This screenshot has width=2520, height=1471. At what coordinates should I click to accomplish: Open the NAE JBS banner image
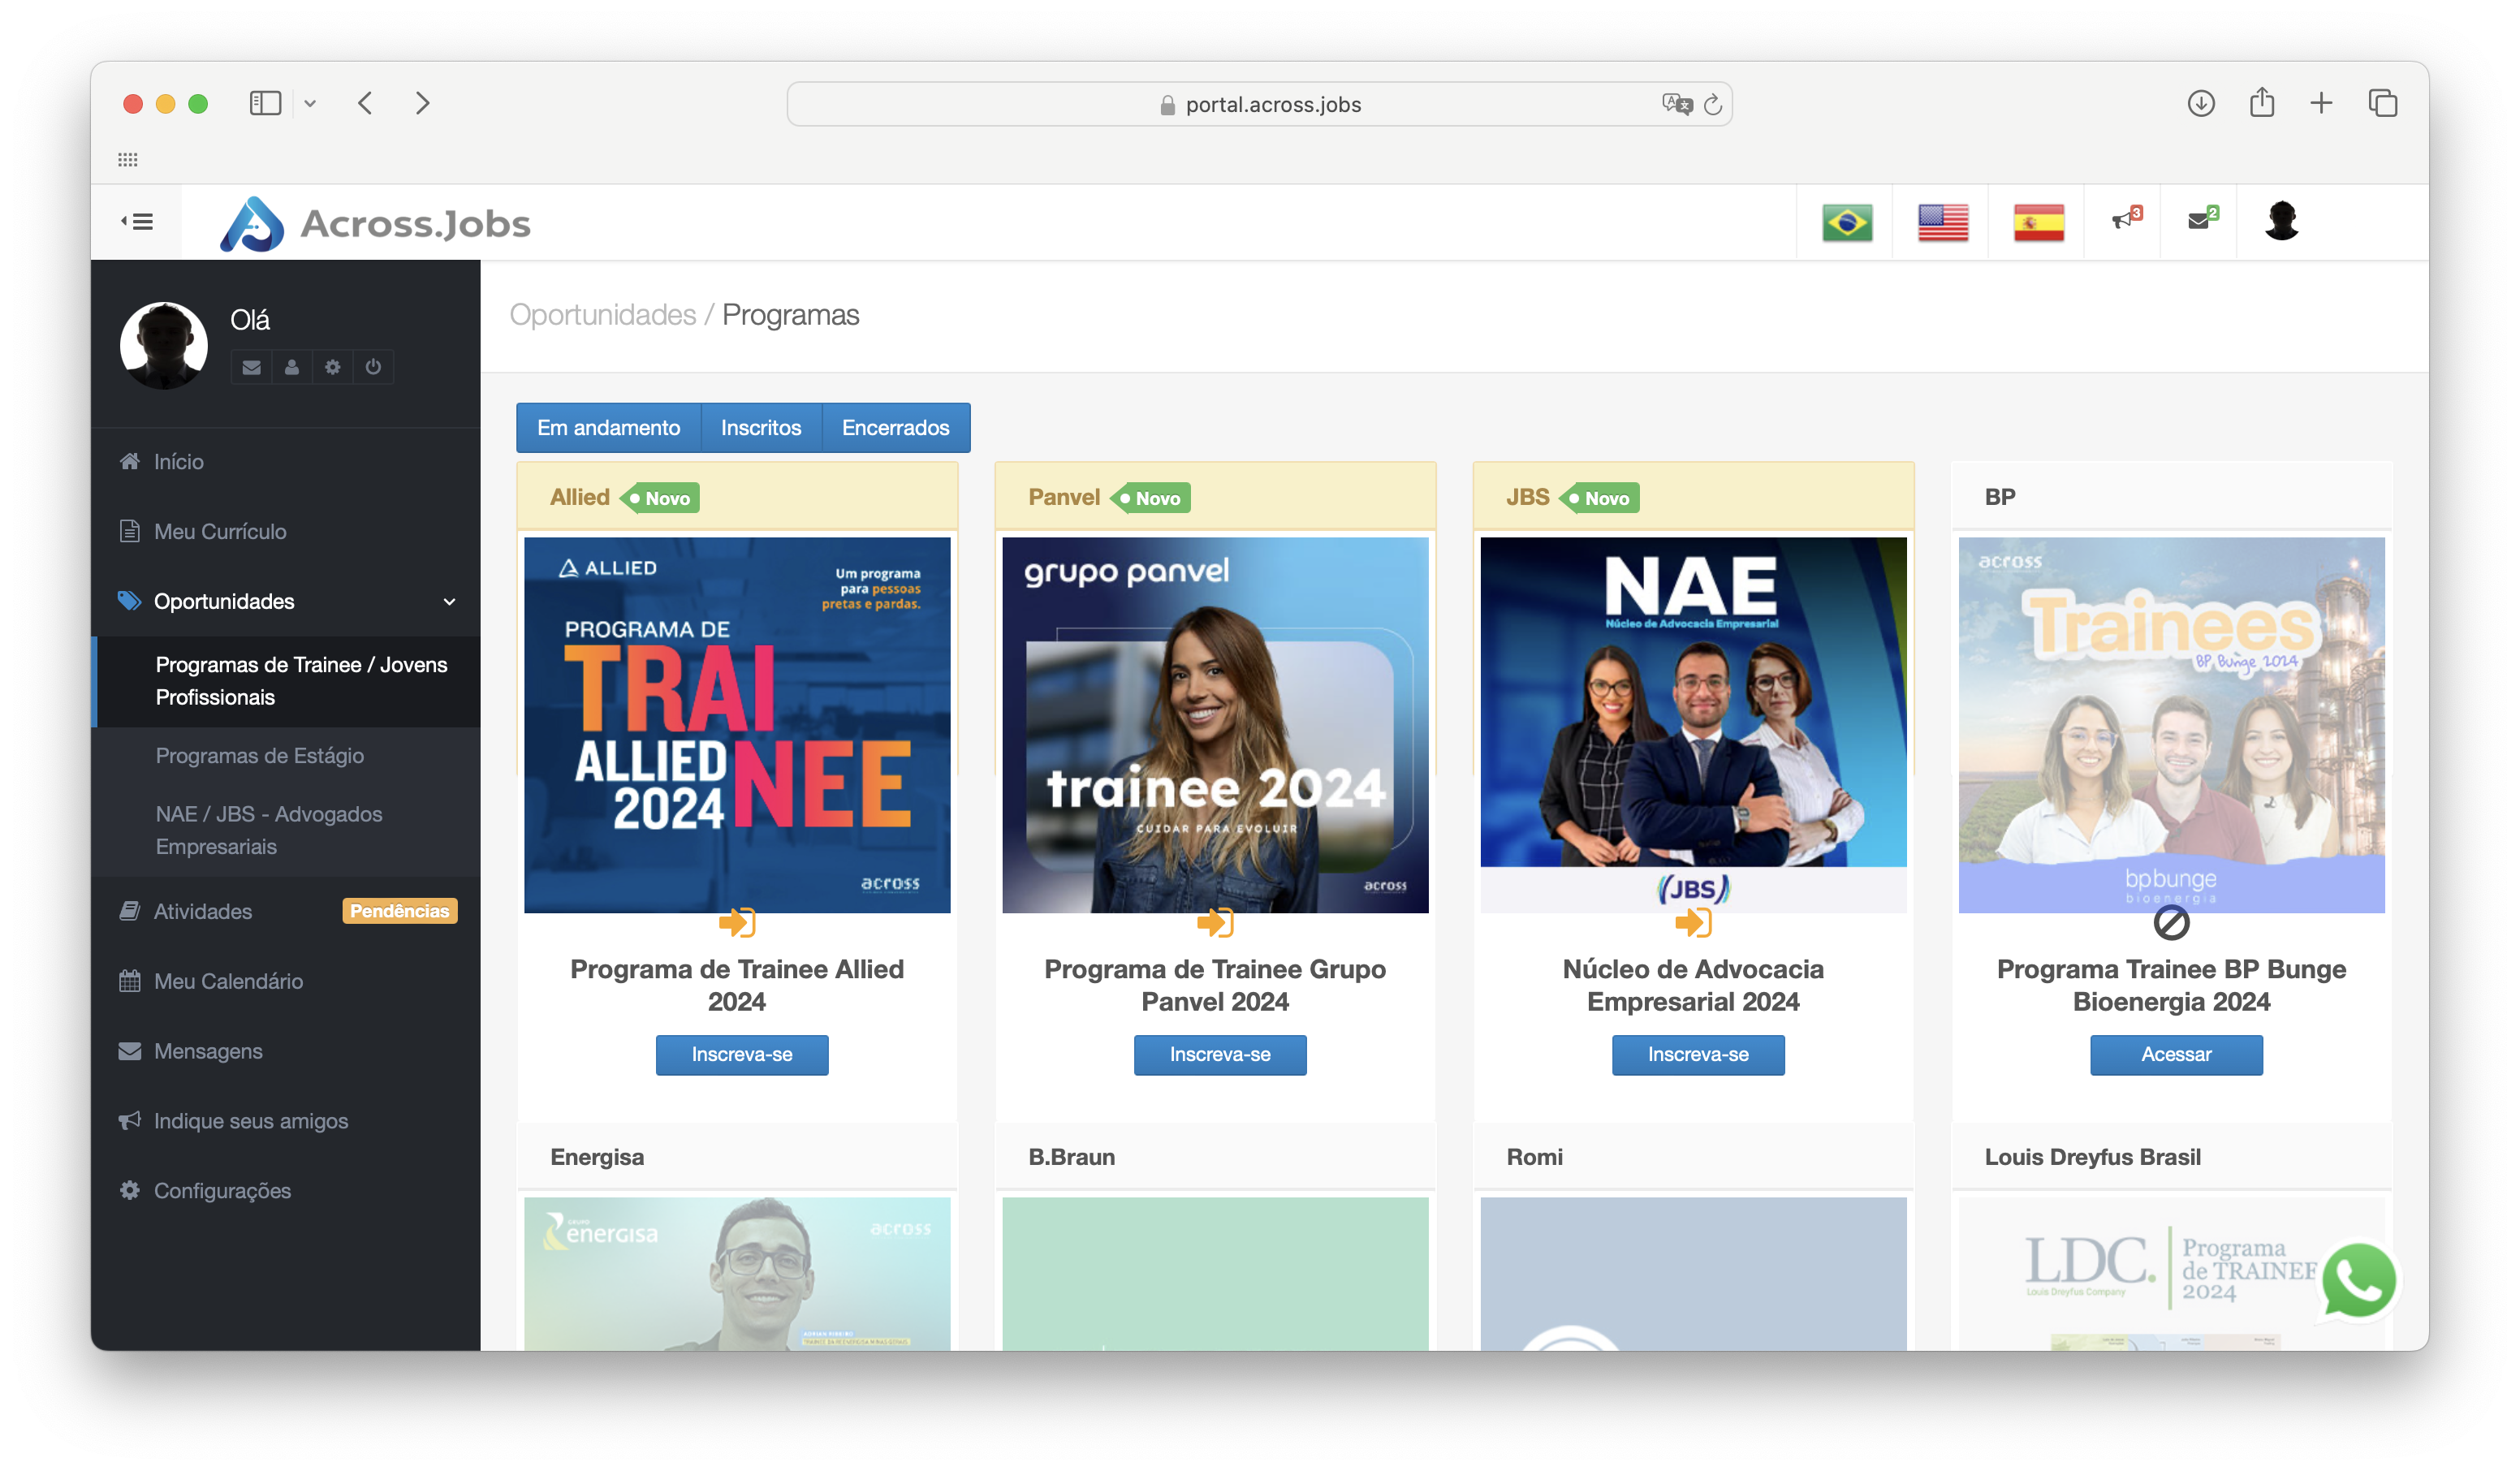point(1693,725)
